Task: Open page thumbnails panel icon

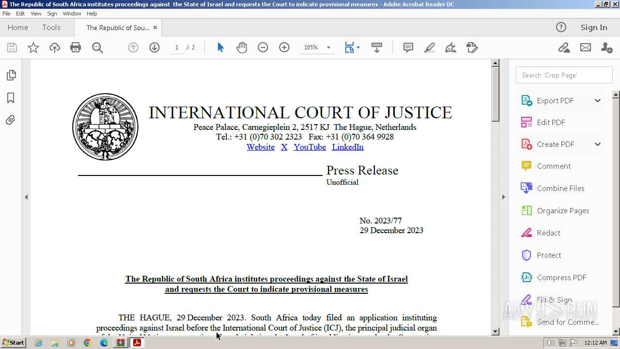Action: [11, 75]
